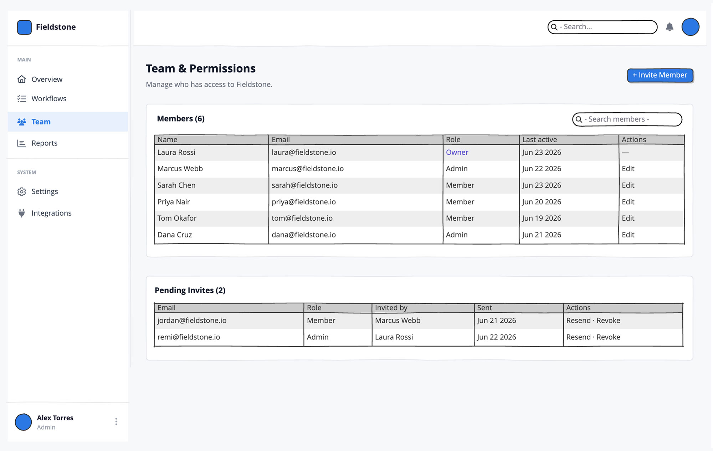Viewport: 713px width, 451px height.
Task: Select the Laura Rossi name cell
Action: click(x=211, y=153)
